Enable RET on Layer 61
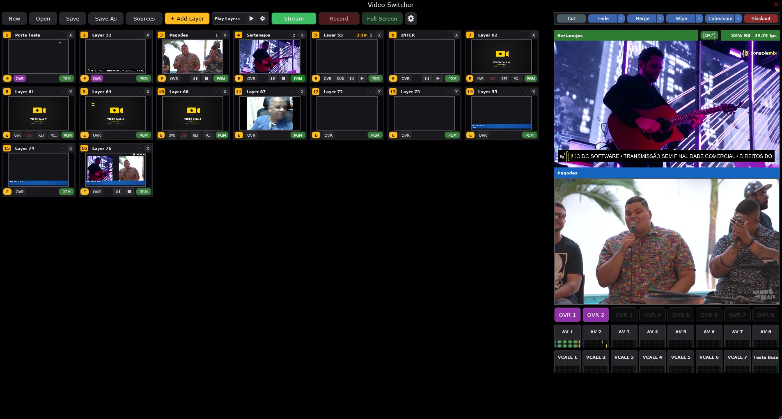Screen dimensions: 782x419 pyautogui.click(x=41, y=135)
